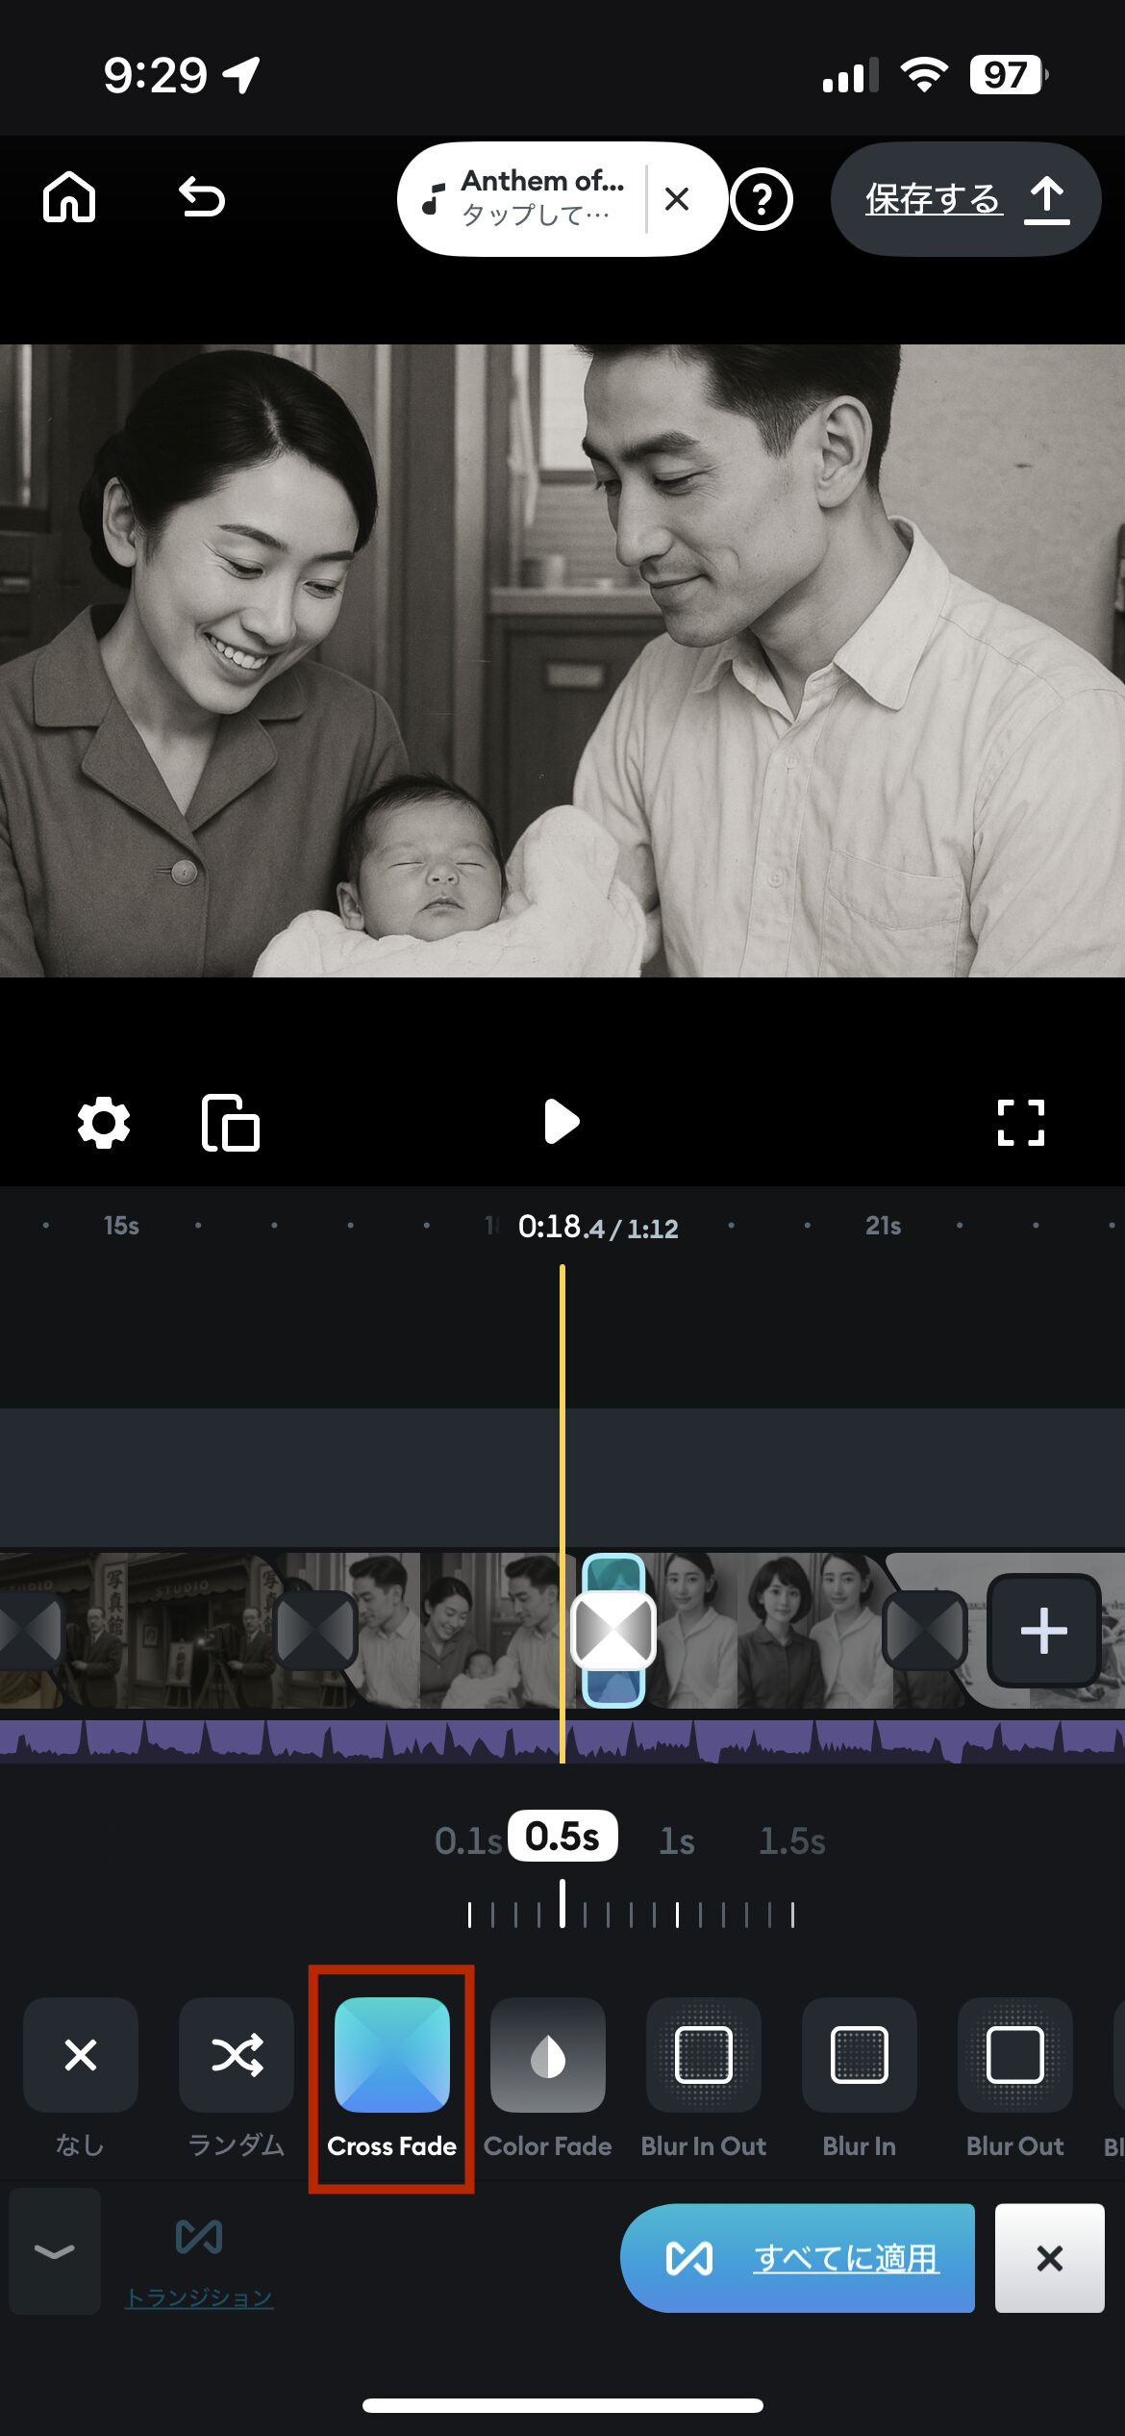Open the トランジション tab

click(x=199, y=2259)
